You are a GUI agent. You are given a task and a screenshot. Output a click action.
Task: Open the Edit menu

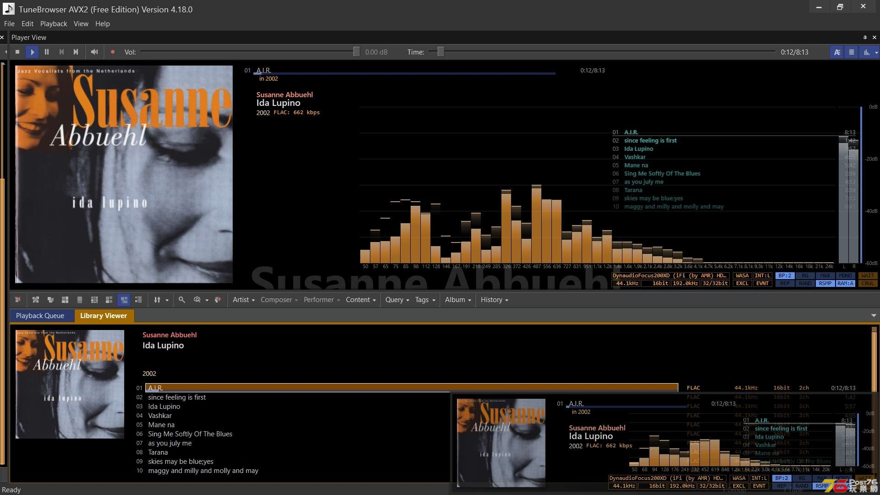[x=27, y=24]
